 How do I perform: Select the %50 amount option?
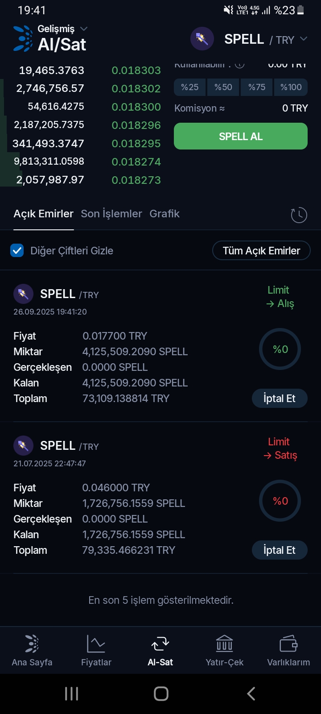pyautogui.click(x=223, y=87)
